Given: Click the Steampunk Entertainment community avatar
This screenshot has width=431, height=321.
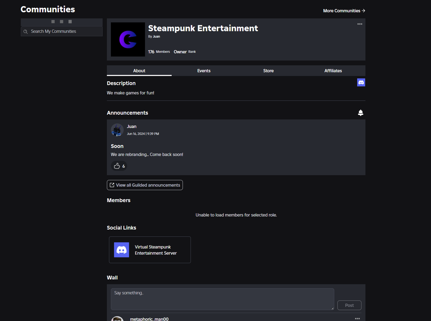Looking at the screenshot, I should click(128, 39).
